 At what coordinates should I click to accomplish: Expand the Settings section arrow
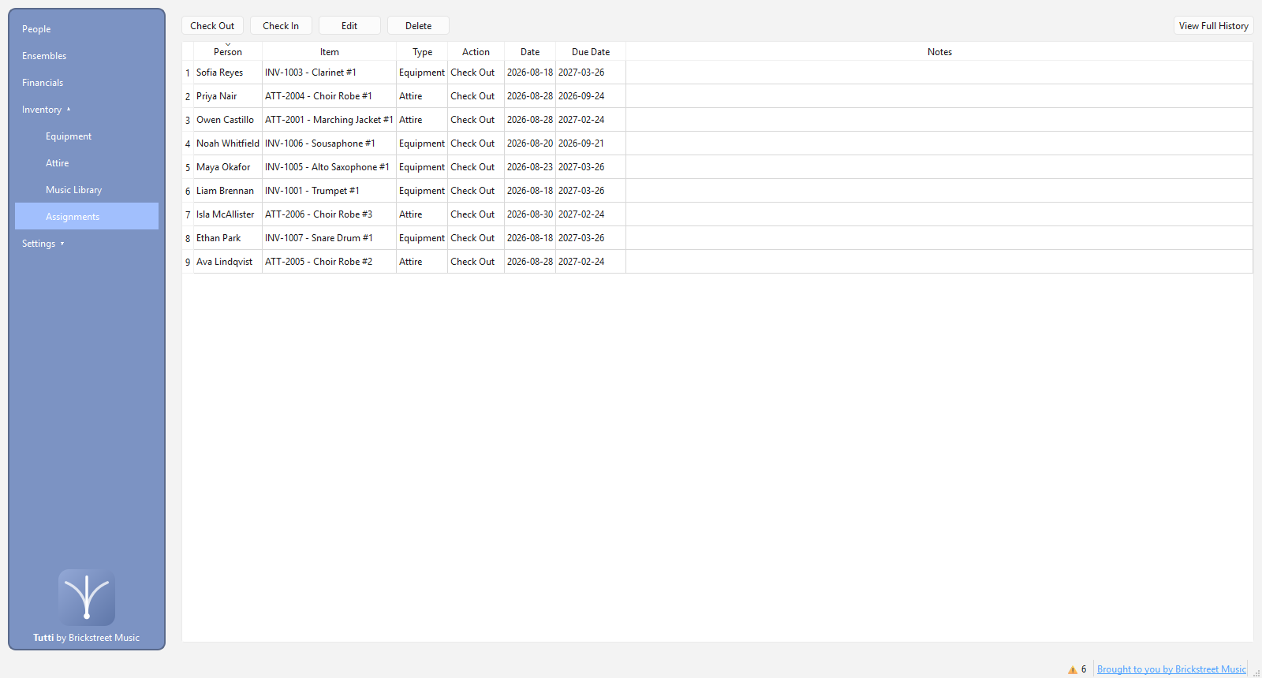click(62, 244)
